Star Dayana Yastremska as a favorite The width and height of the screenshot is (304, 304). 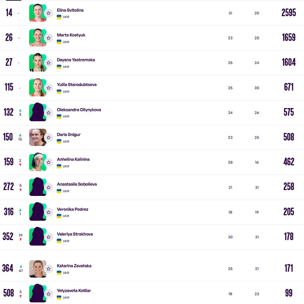49,63
